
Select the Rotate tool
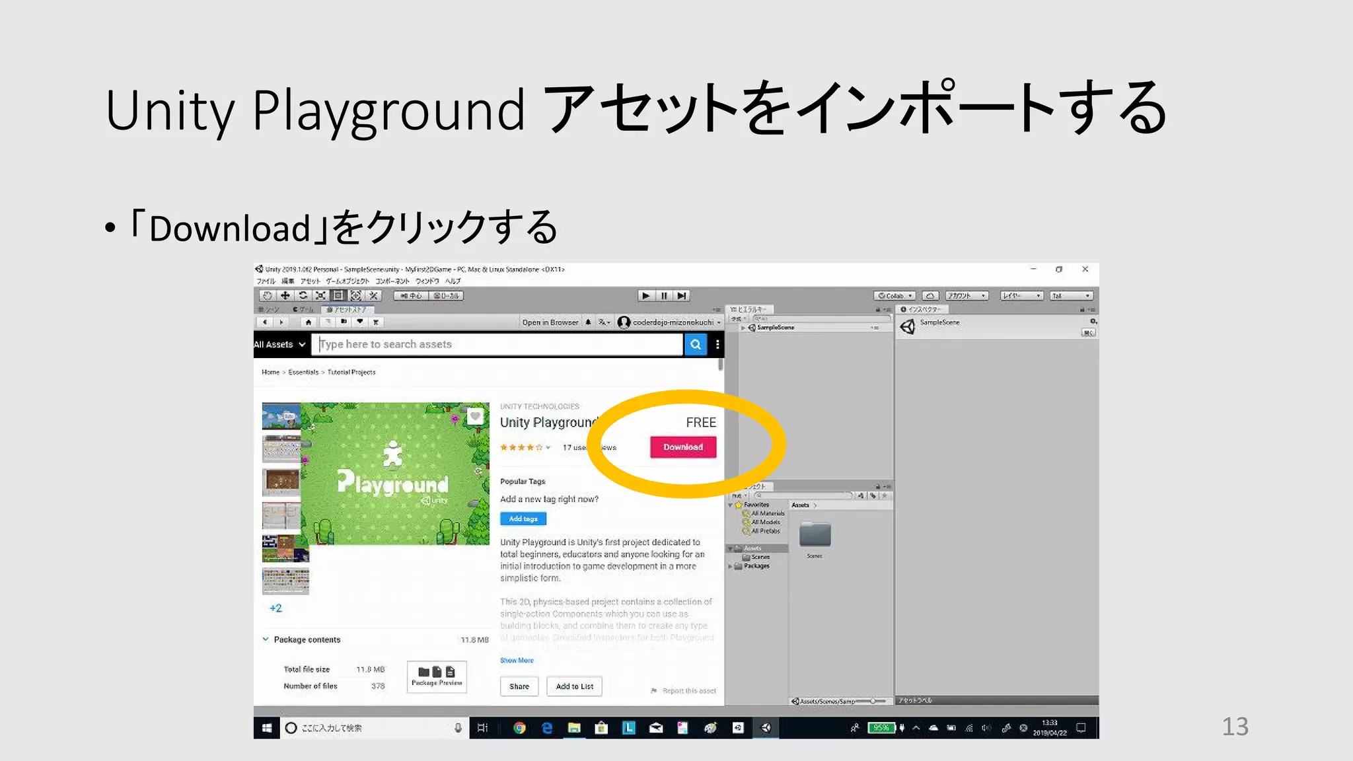point(303,296)
